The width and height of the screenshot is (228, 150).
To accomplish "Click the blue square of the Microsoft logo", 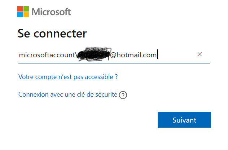I will point(20,15).
